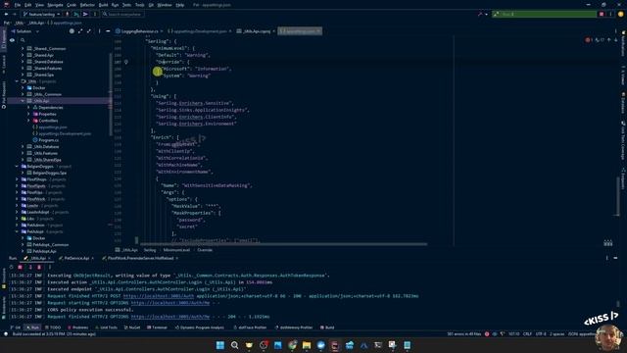
Task: Open the Refactor menu
Action: [87, 5]
